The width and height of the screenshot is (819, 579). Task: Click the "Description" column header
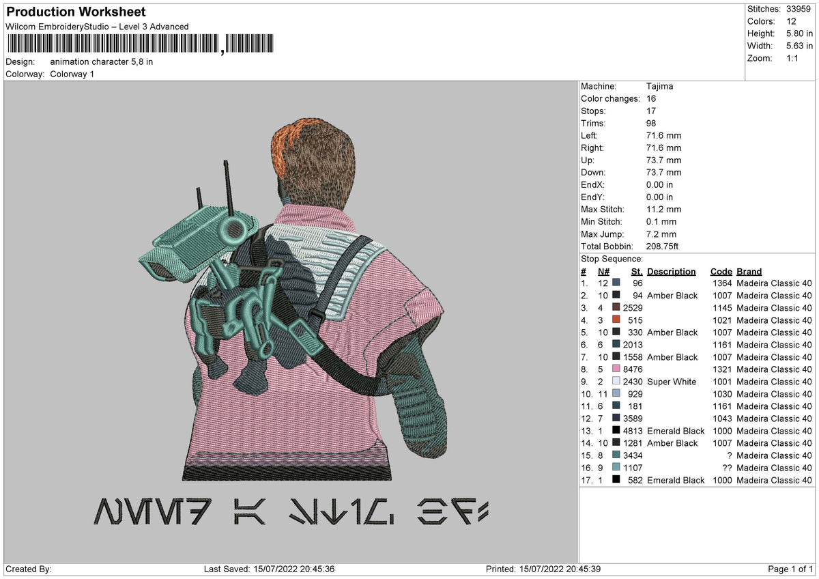(672, 271)
